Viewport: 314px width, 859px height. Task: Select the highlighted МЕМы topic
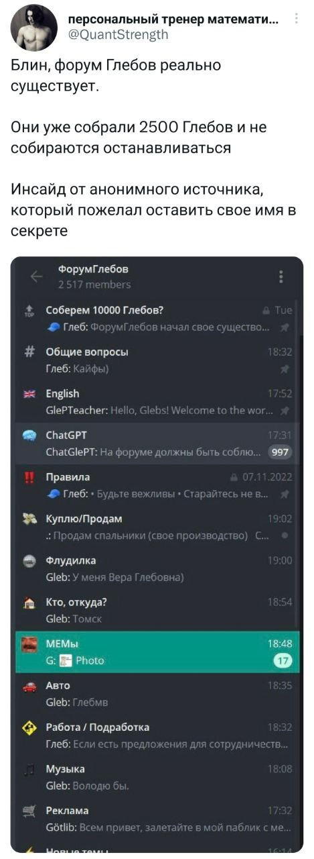(157, 652)
